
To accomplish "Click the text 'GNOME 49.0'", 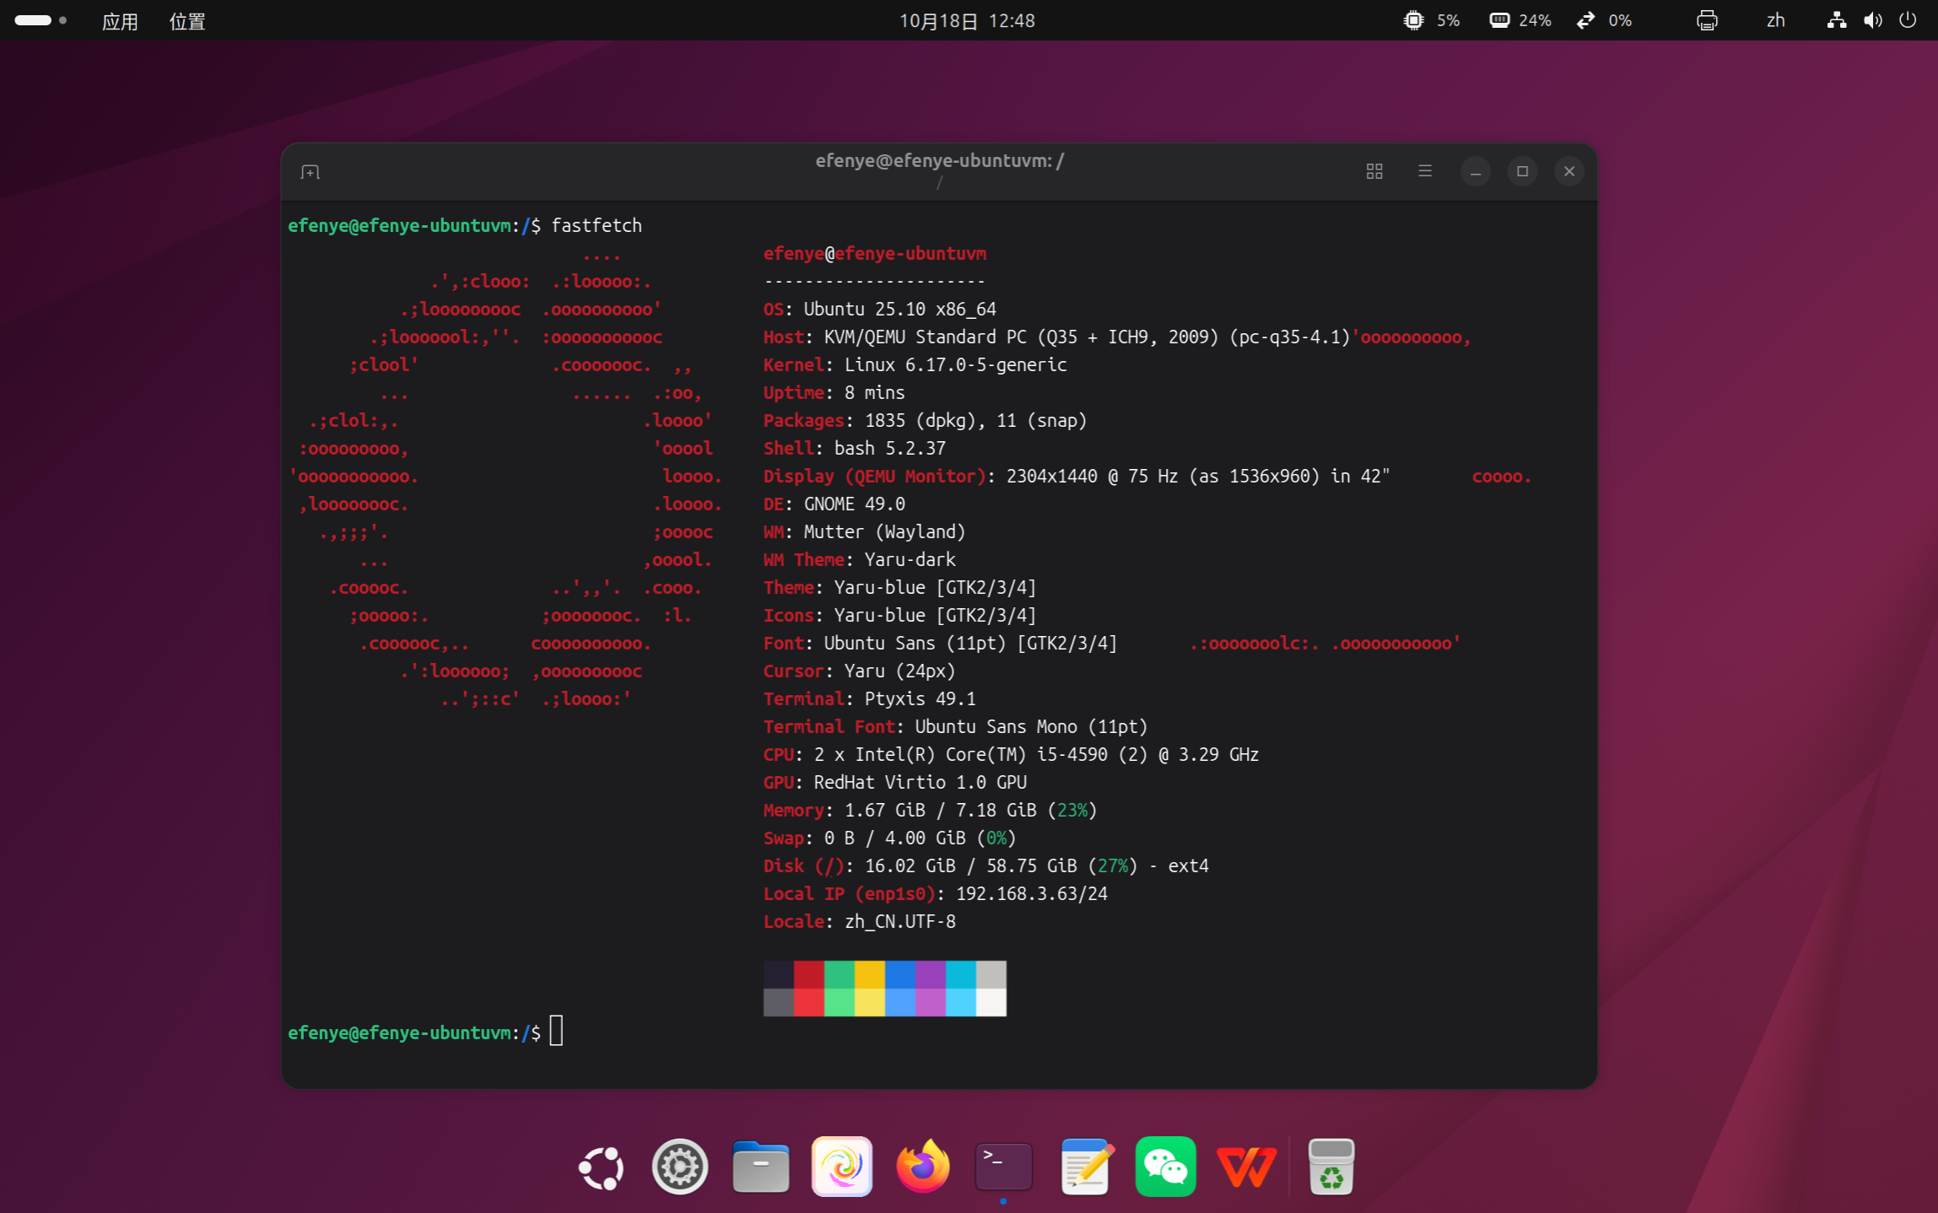I will coord(854,504).
